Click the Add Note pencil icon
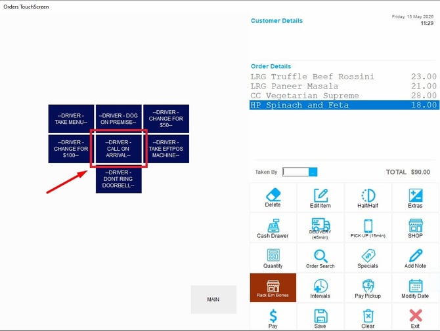The height and width of the screenshot is (331, 440). 416,256
